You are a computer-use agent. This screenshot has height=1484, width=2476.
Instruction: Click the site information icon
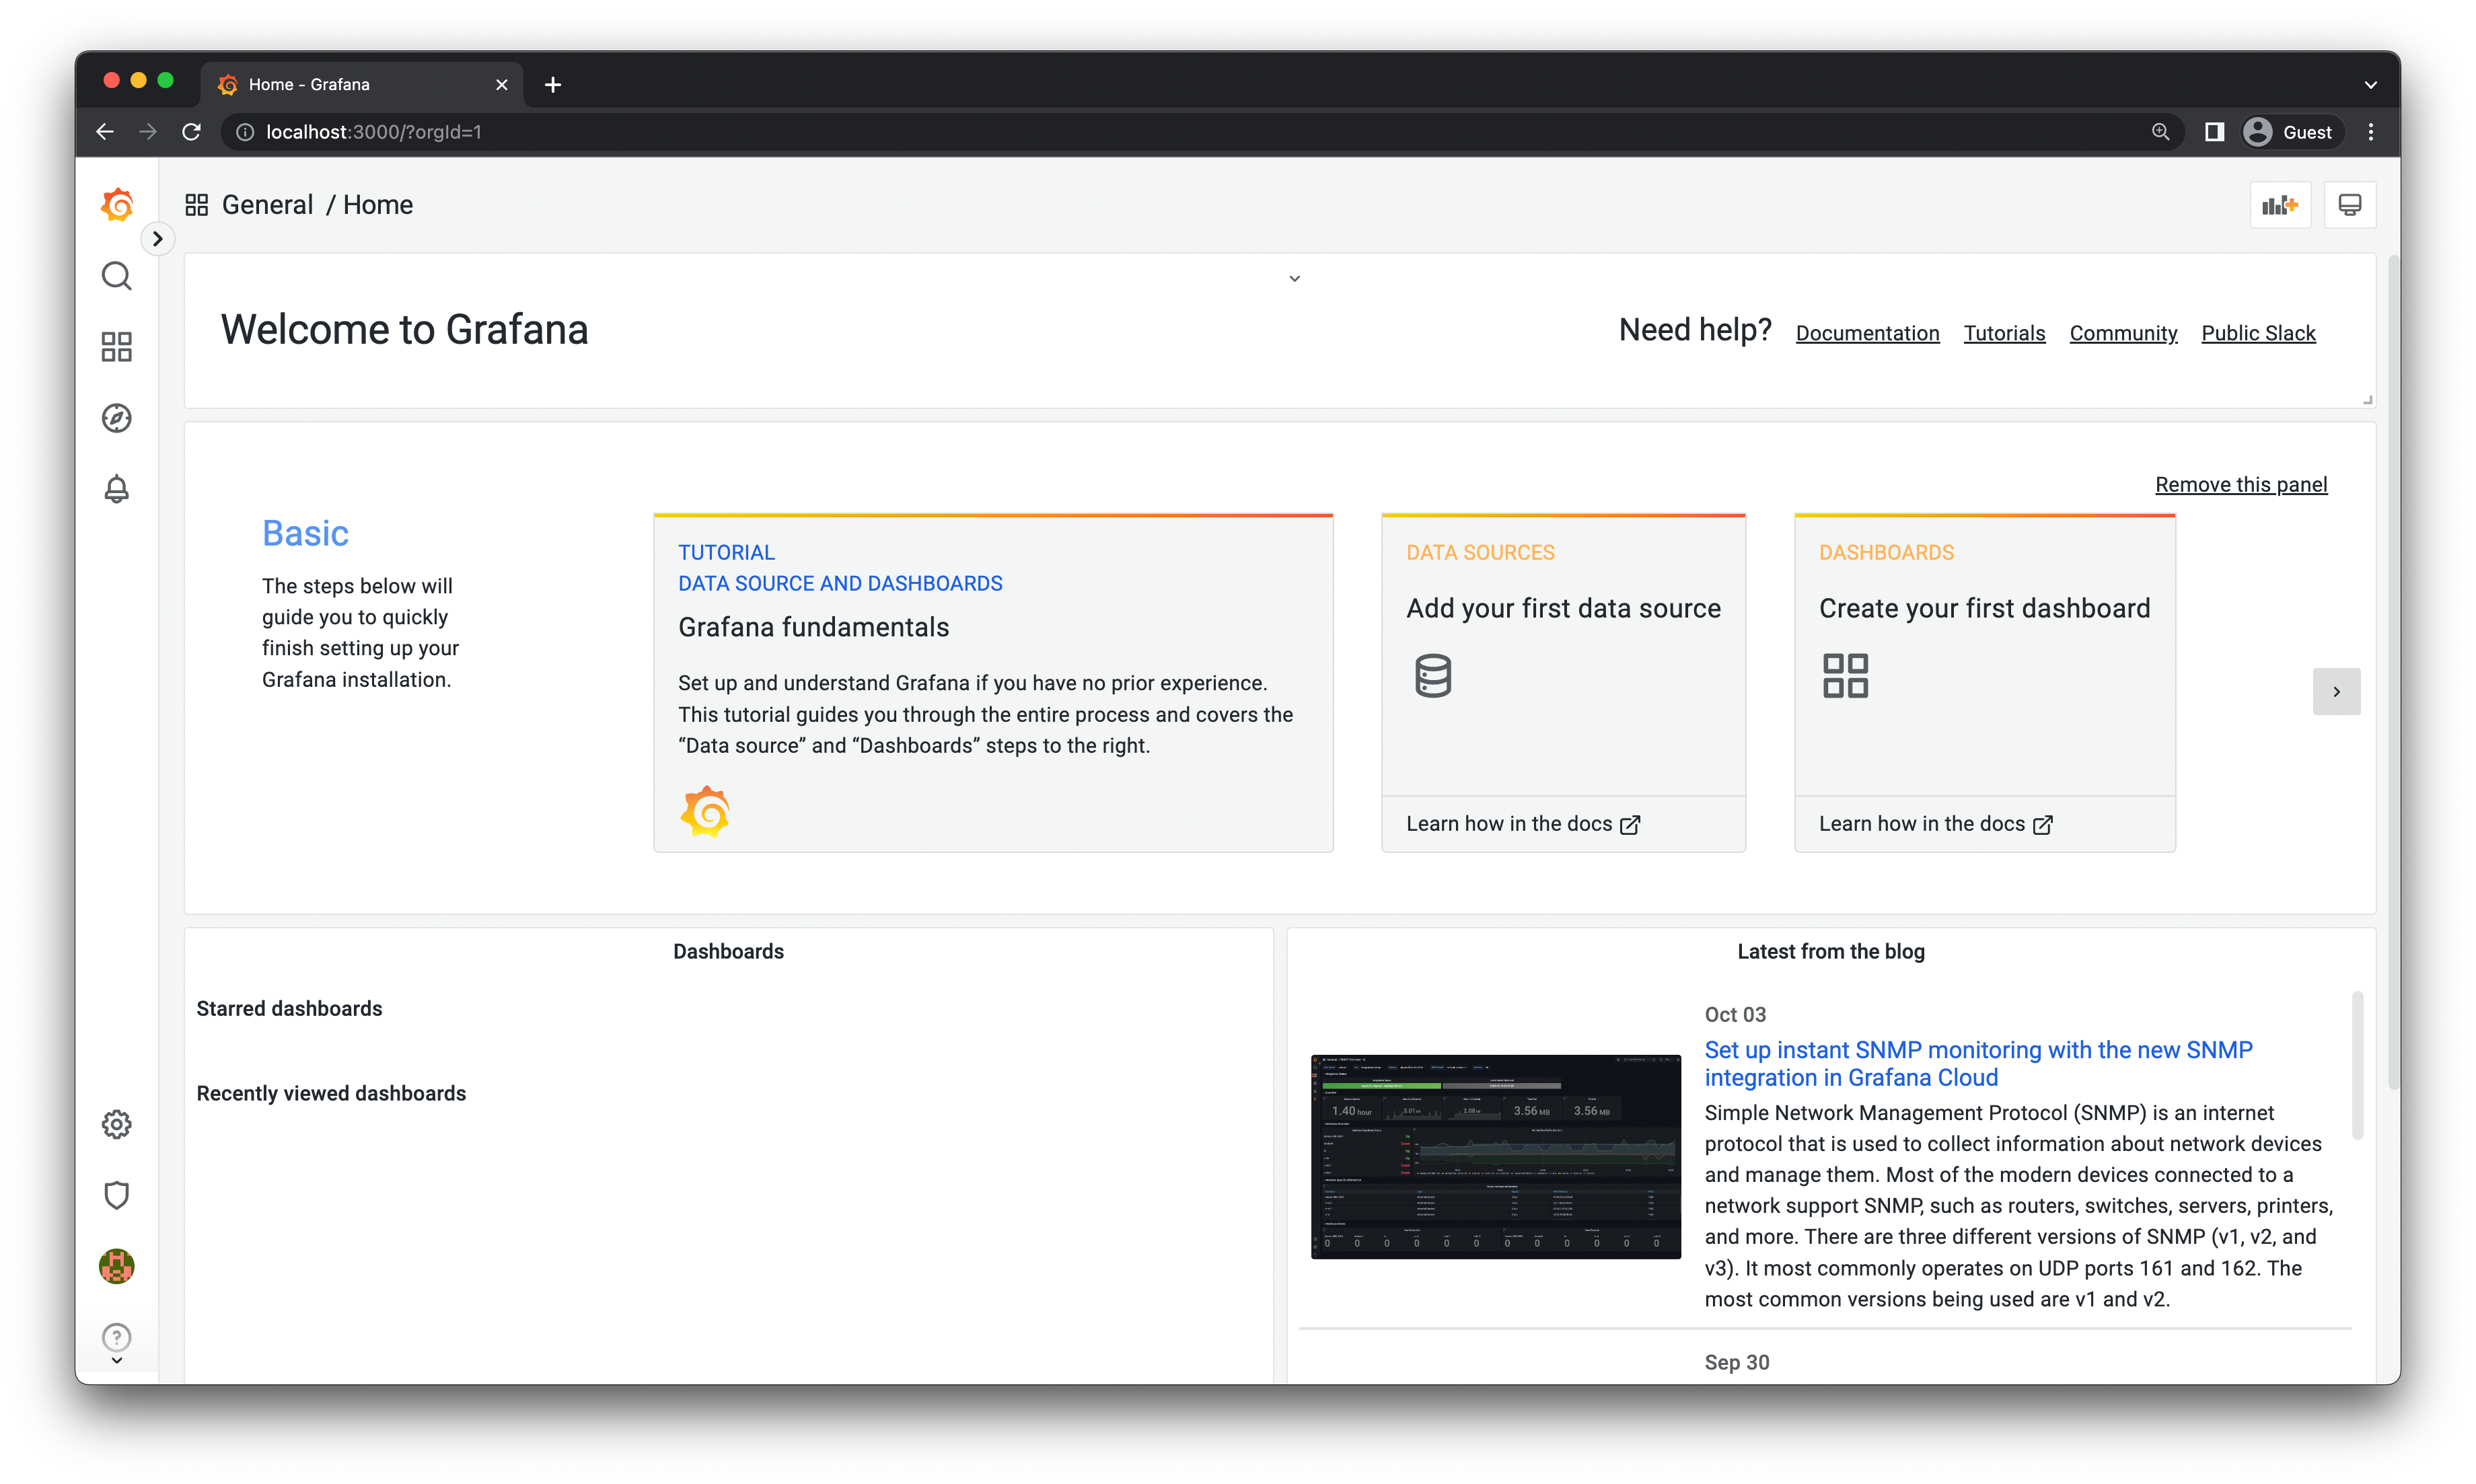point(245,132)
